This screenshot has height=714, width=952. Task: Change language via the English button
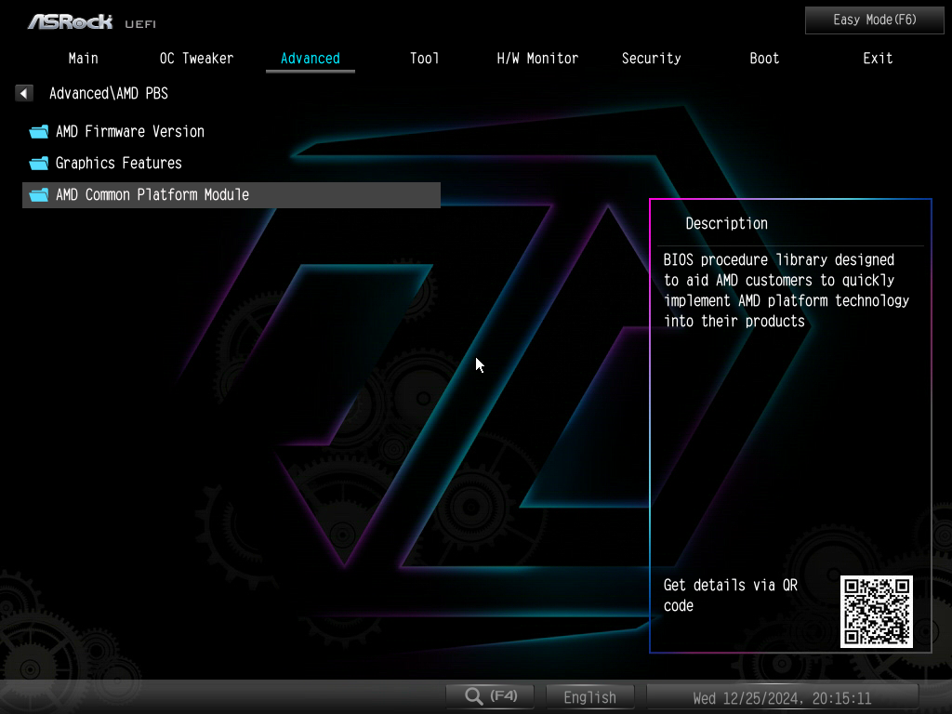[589, 697]
